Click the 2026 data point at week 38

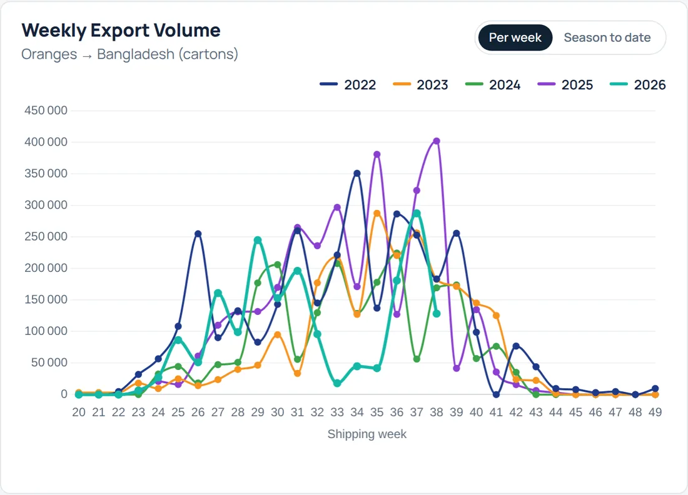pos(437,314)
